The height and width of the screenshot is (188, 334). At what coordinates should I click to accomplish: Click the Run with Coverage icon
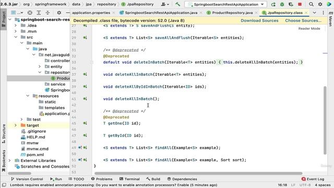(x=291, y=4)
